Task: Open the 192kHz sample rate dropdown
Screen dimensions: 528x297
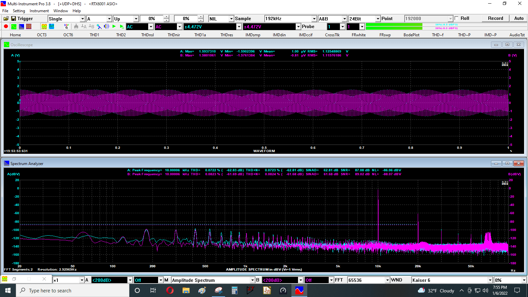Action: 314,19
